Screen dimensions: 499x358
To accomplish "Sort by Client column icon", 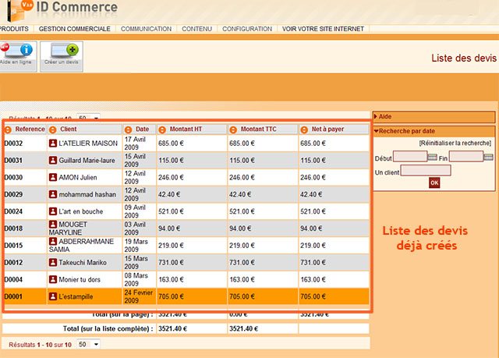I will [x=53, y=129].
